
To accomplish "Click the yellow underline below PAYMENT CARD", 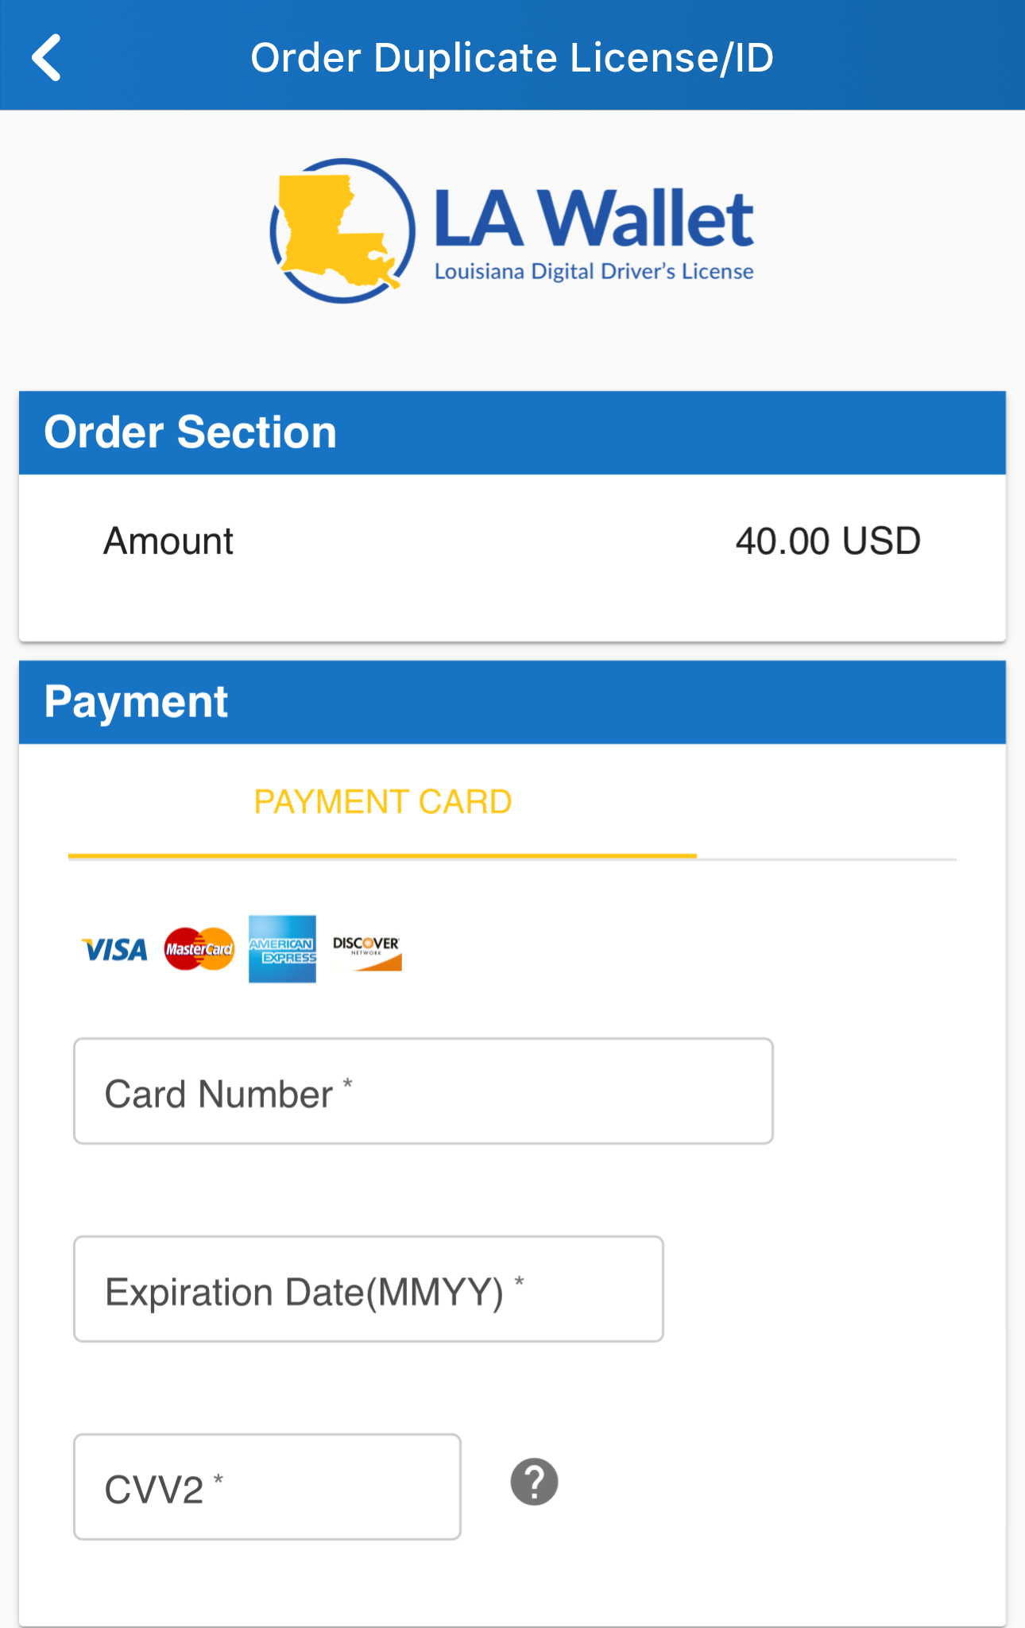I will (x=382, y=855).
